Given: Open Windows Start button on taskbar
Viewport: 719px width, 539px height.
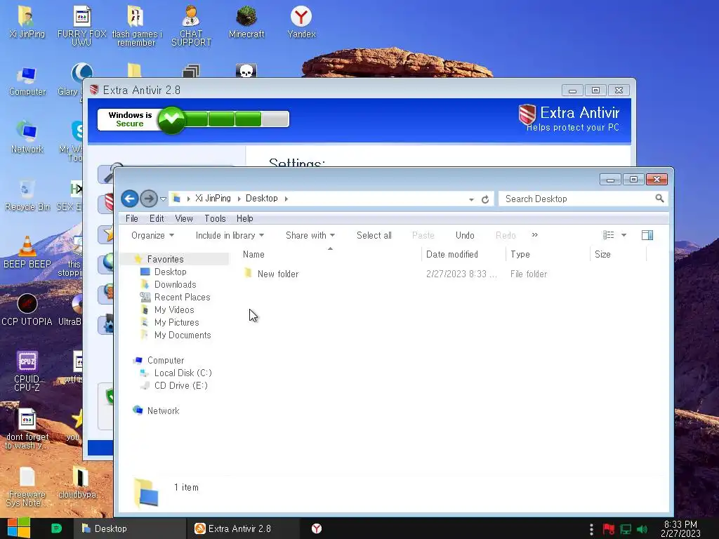Looking at the screenshot, I should pos(18,528).
